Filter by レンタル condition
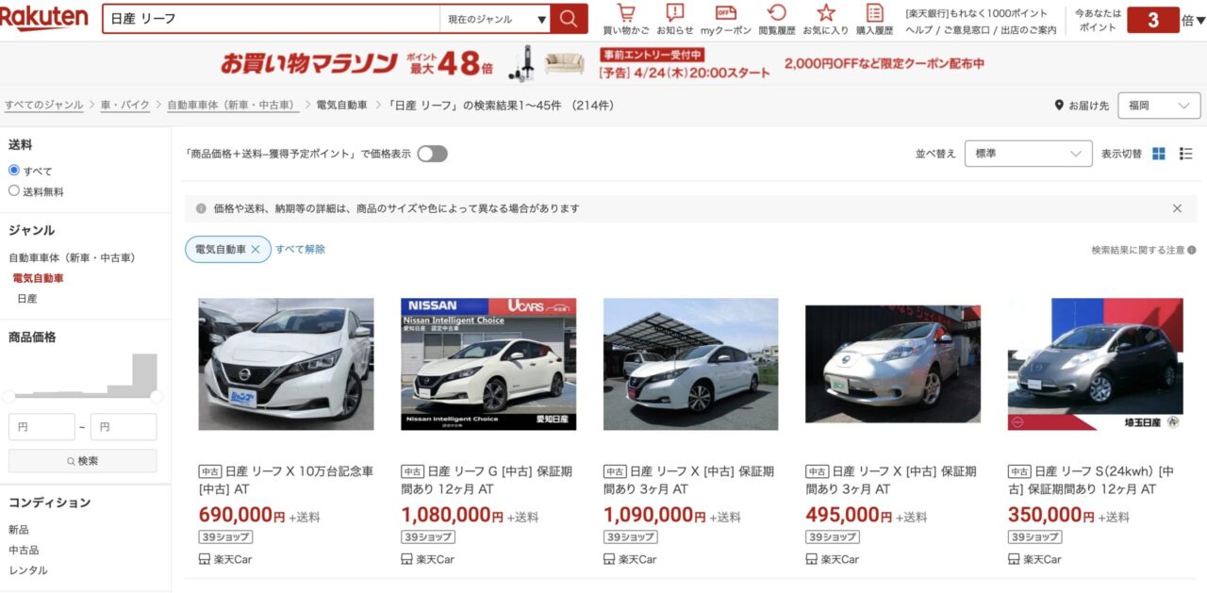 coord(28,569)
